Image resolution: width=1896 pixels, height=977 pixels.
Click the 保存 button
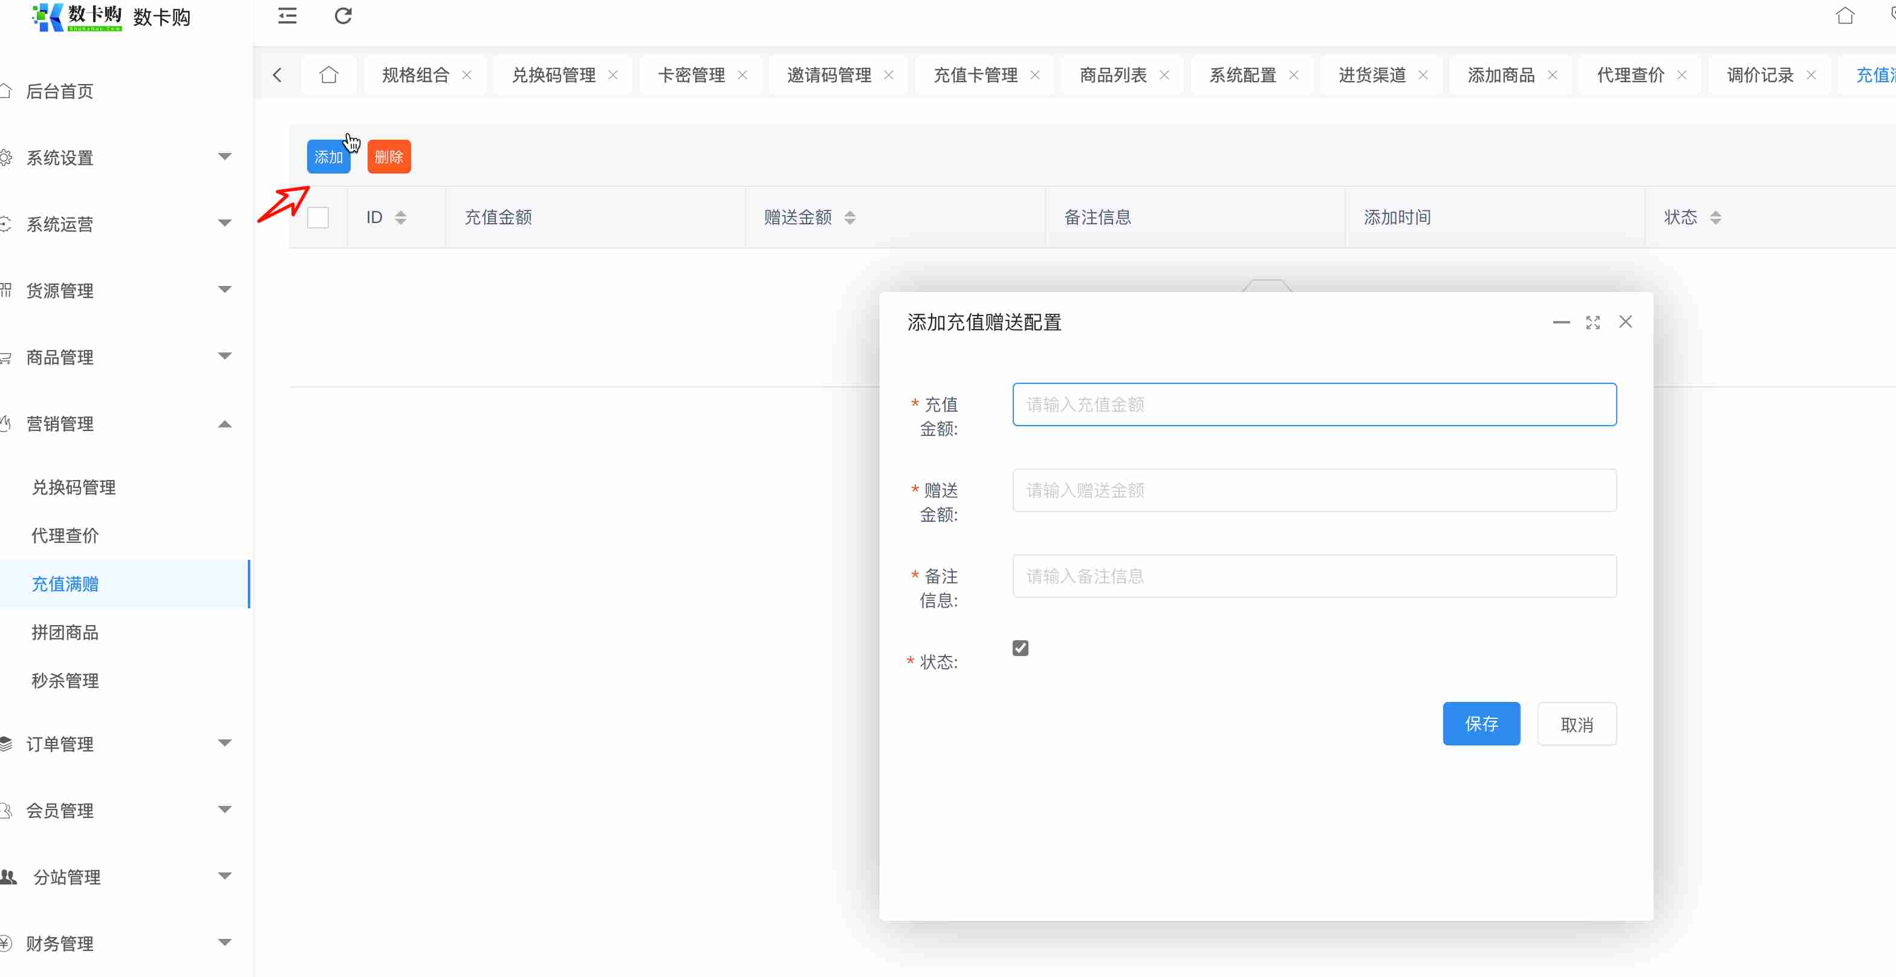tap(1481, 724)
